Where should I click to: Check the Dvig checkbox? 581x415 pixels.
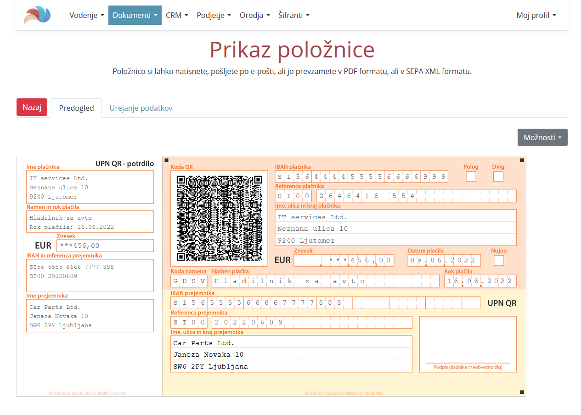pyautogui.click(x=498, y=176)
